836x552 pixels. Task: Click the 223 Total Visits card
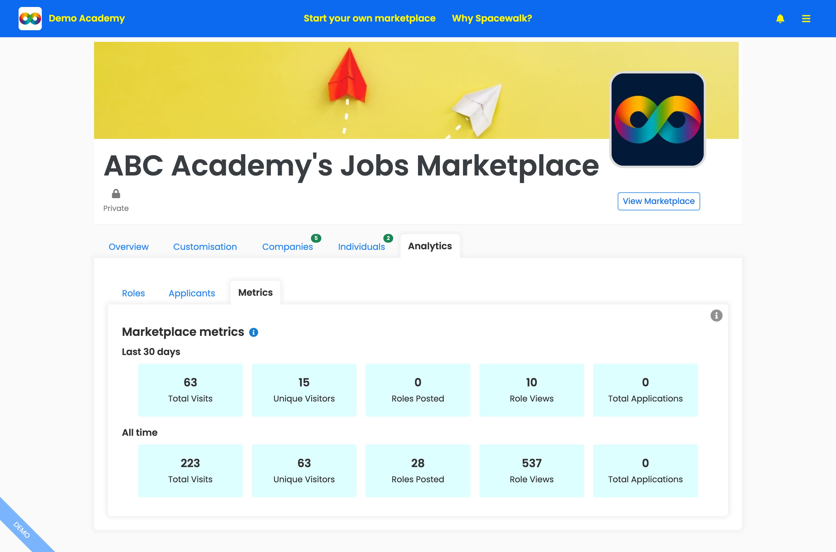point(190,471)
